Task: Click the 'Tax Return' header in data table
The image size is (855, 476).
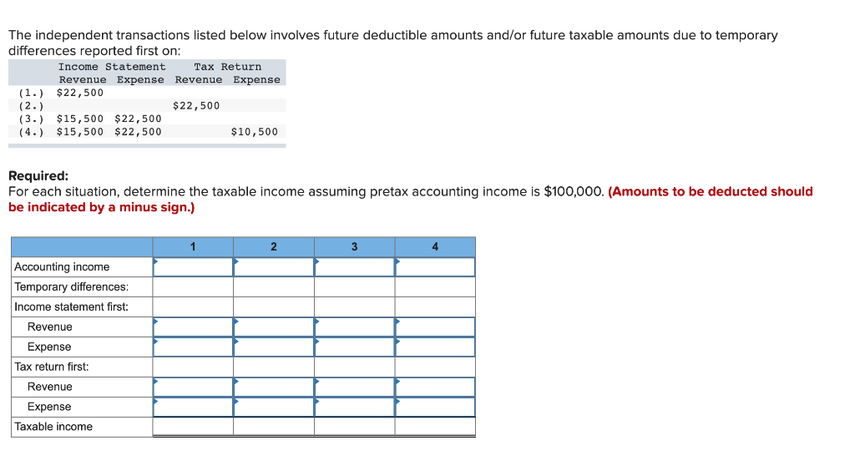Action: (x=228, y=67)
